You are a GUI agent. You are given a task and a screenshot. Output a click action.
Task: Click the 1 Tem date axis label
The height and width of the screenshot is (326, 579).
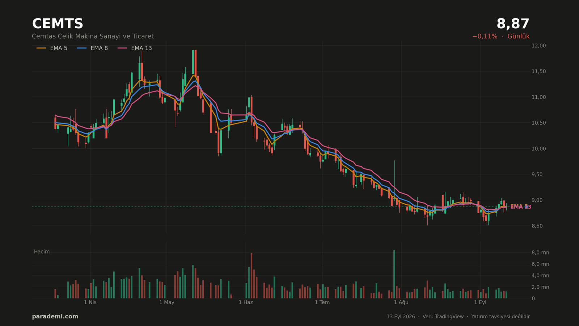point(322,302)
